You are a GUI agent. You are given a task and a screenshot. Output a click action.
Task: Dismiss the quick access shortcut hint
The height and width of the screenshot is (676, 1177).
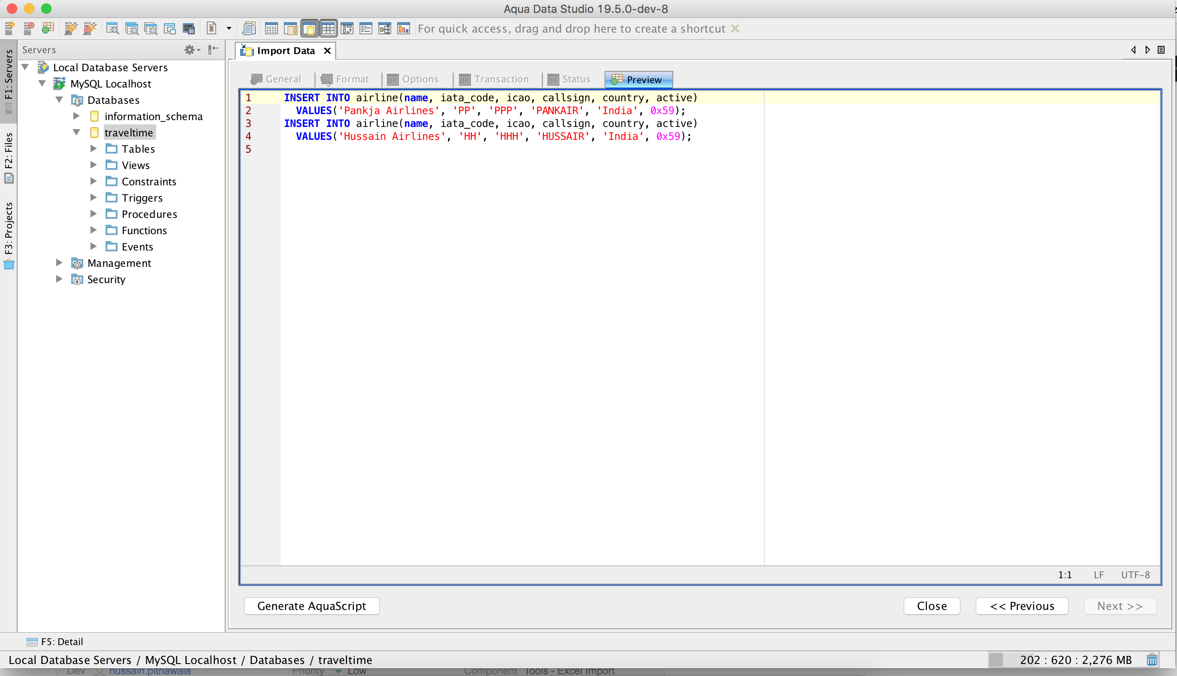[x=734, y=28]
